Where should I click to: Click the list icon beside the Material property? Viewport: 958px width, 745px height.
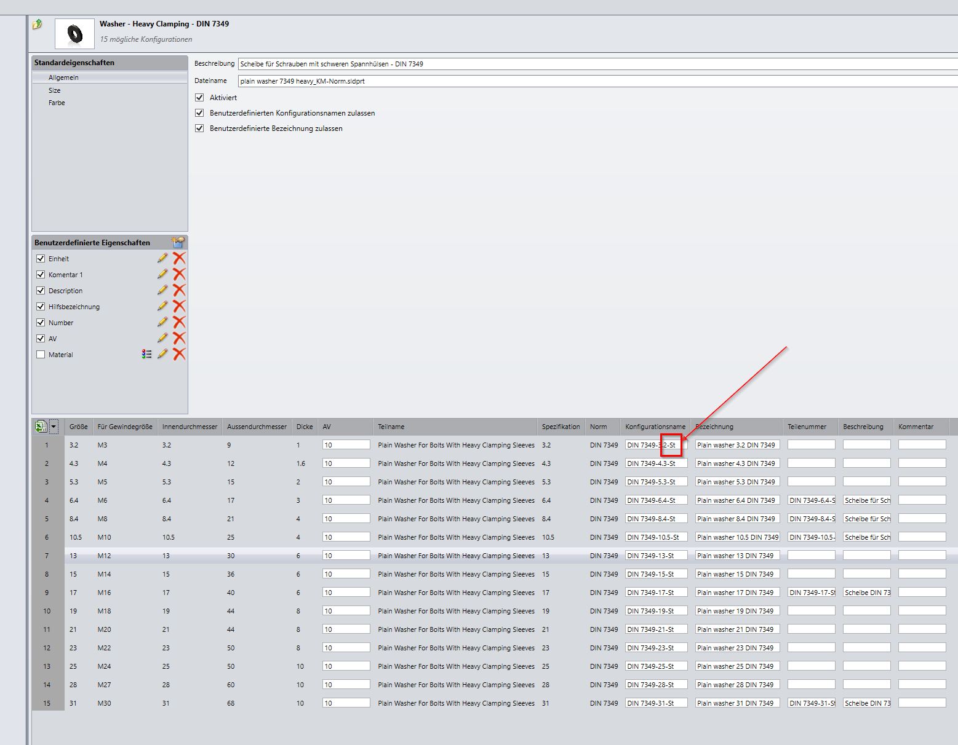click(x=146, y=354)
